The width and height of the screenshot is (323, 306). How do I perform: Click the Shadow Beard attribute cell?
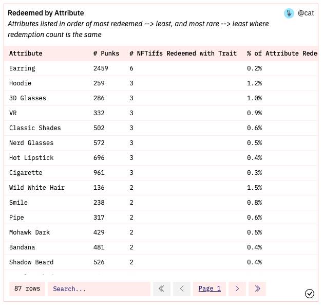pyautogui.click(x=31, y=262)
